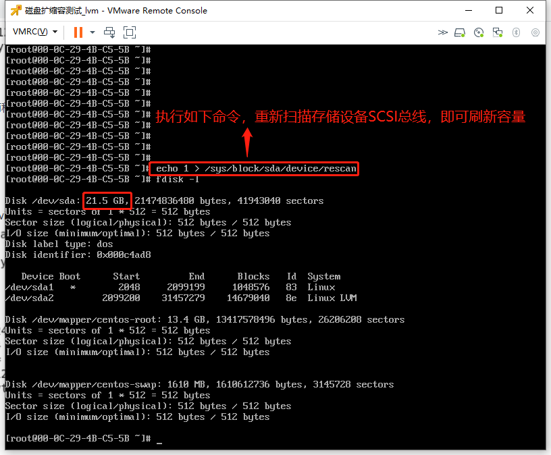Expand the hidden device icons chevron
Image resolution: width=551 pixels, height=455 pixels.
click(443, 32)
